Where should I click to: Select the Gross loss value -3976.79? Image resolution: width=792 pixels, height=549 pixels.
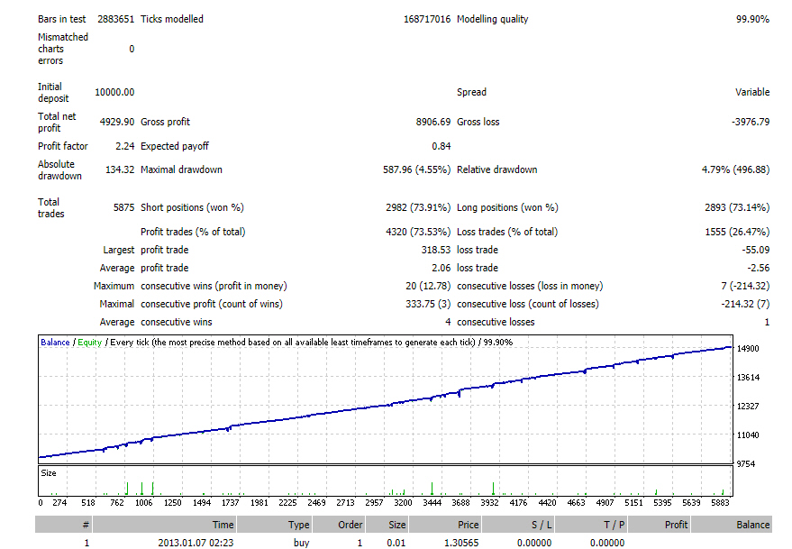point(751,122)
